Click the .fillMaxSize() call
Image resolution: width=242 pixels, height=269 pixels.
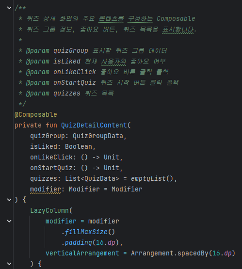coord(88,232)
